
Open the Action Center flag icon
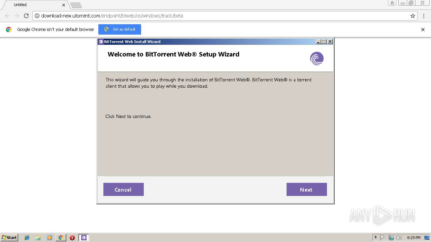point(383,238)
